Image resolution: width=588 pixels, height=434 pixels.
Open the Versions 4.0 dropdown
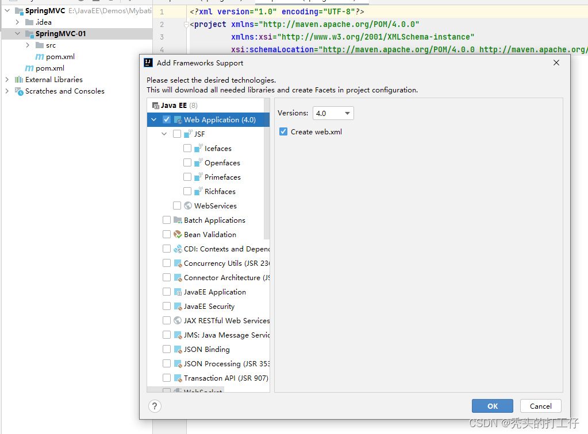click(333, 113)
